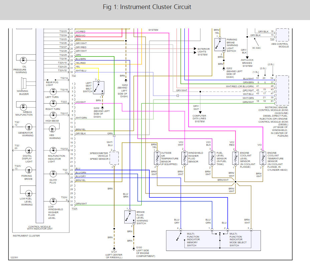Select the high beam indicator lamp symbol

(53, 115)
